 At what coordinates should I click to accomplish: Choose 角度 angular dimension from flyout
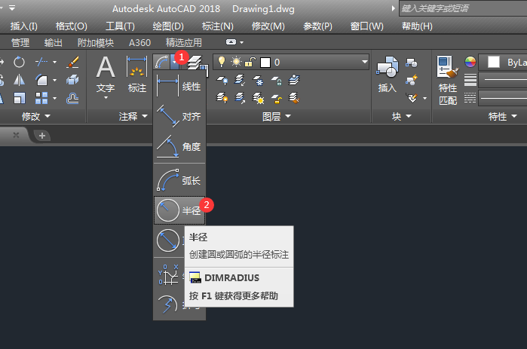tap(179, 147)
